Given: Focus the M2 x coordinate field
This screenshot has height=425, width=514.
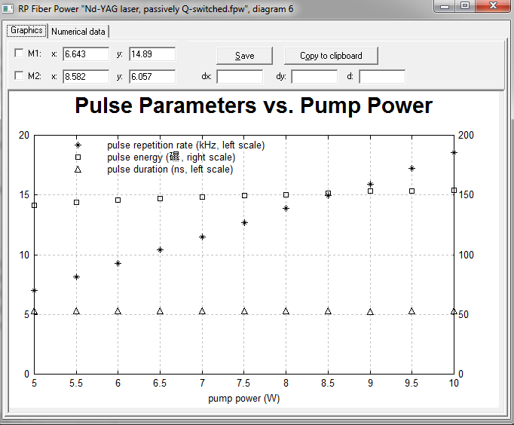Looking at the screenshot, I should click(86, 77).
